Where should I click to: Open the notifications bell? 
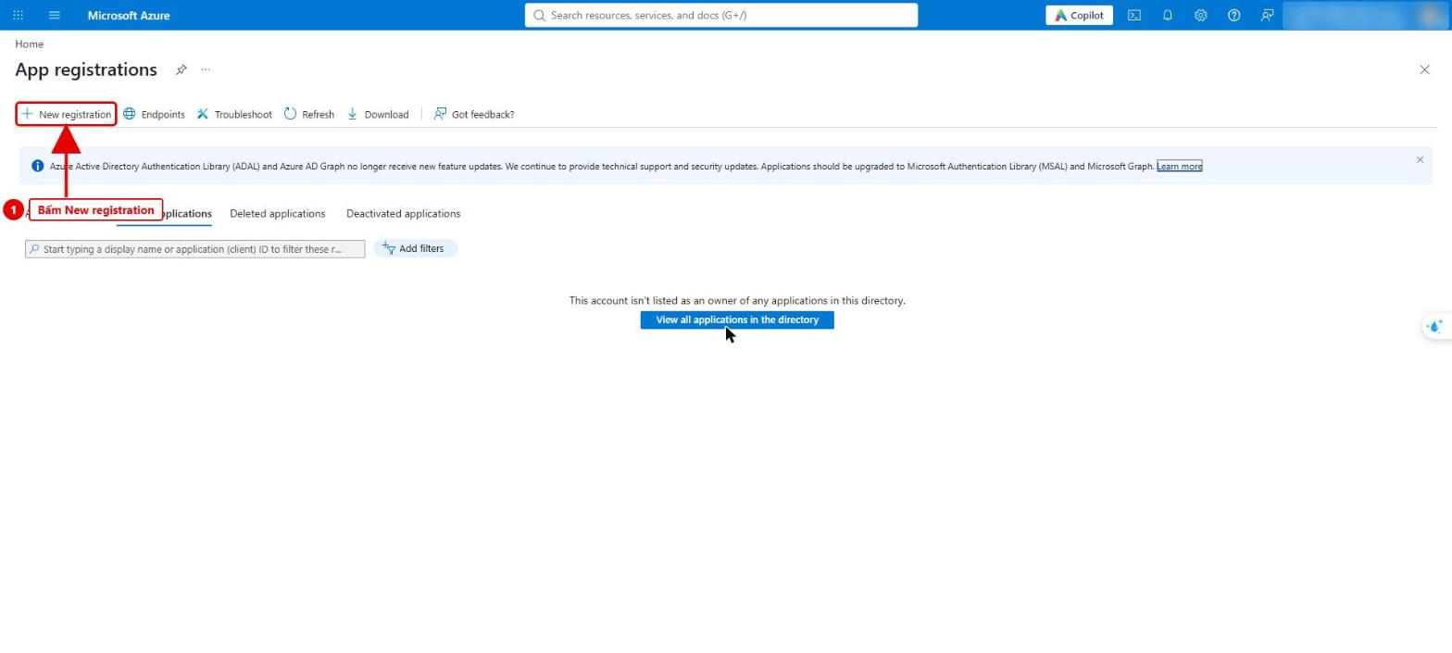(x=1167, y=15)
